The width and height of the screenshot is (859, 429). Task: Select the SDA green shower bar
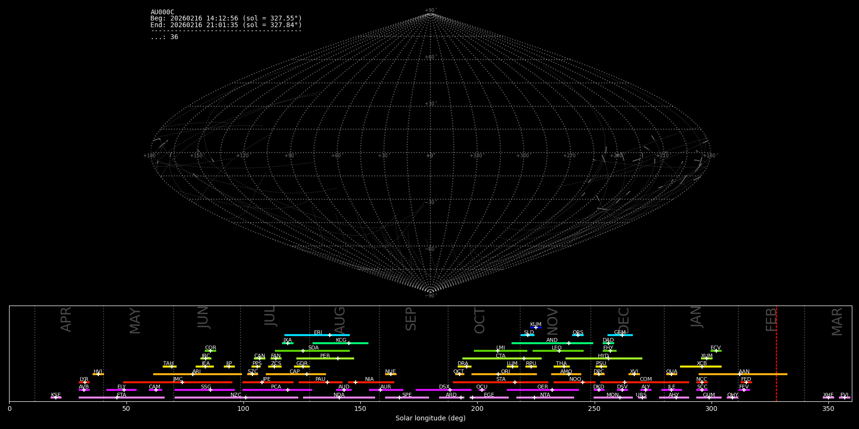(x=312, y=351)
